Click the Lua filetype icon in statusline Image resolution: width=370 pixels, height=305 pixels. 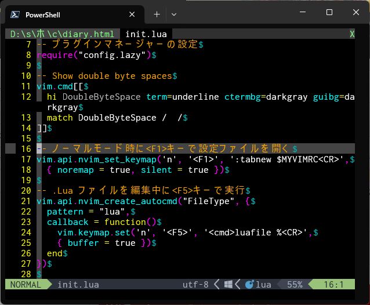pyautogui.click(x=249, y=285)
